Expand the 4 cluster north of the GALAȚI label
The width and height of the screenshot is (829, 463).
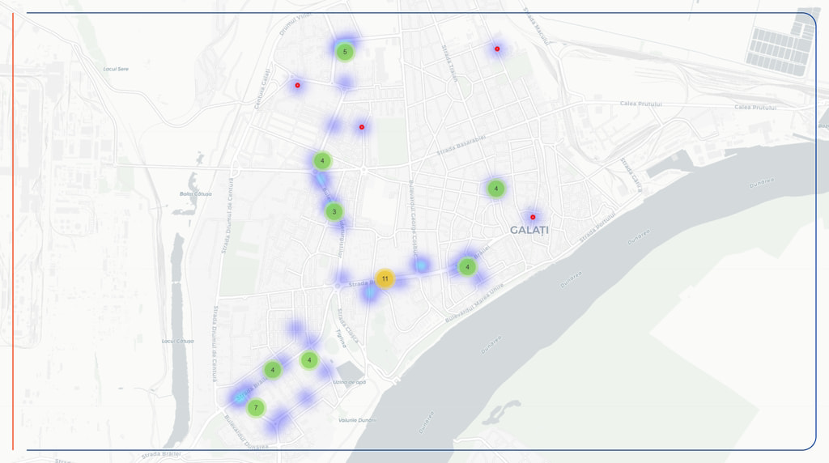pyautogui.click(x=495, y=189)
